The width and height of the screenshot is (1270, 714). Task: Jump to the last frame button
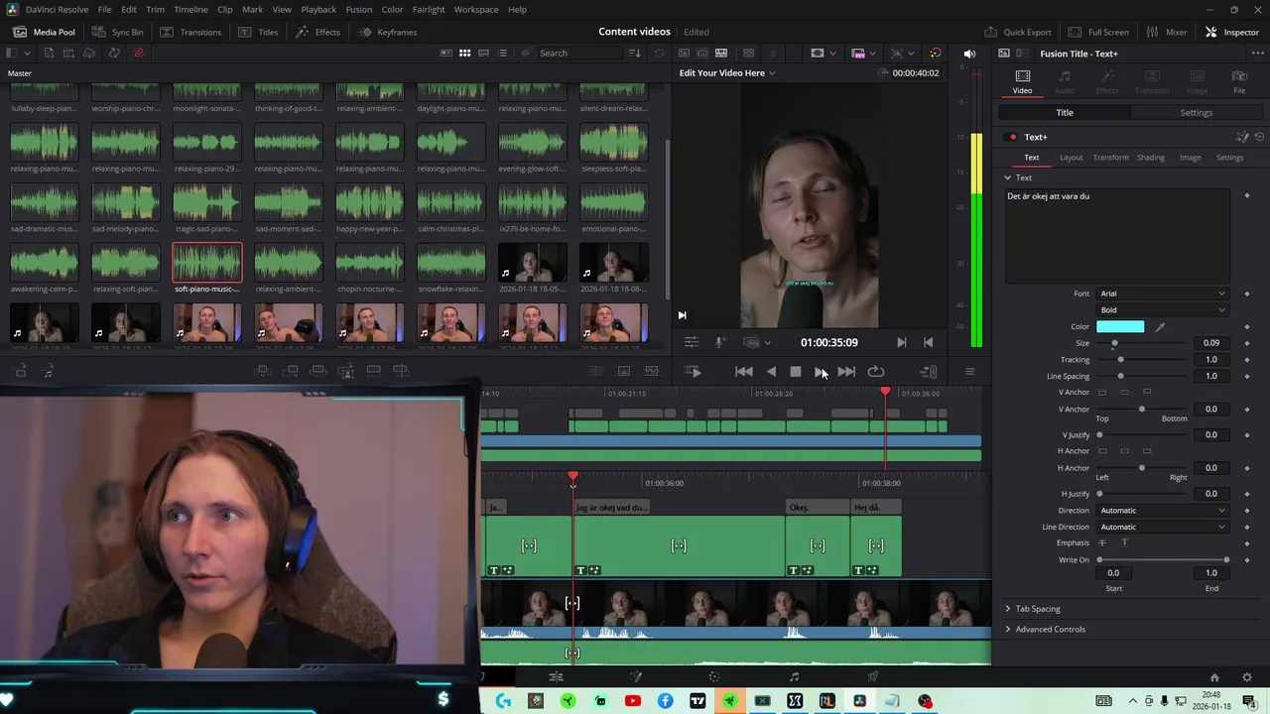pos(846,372)
